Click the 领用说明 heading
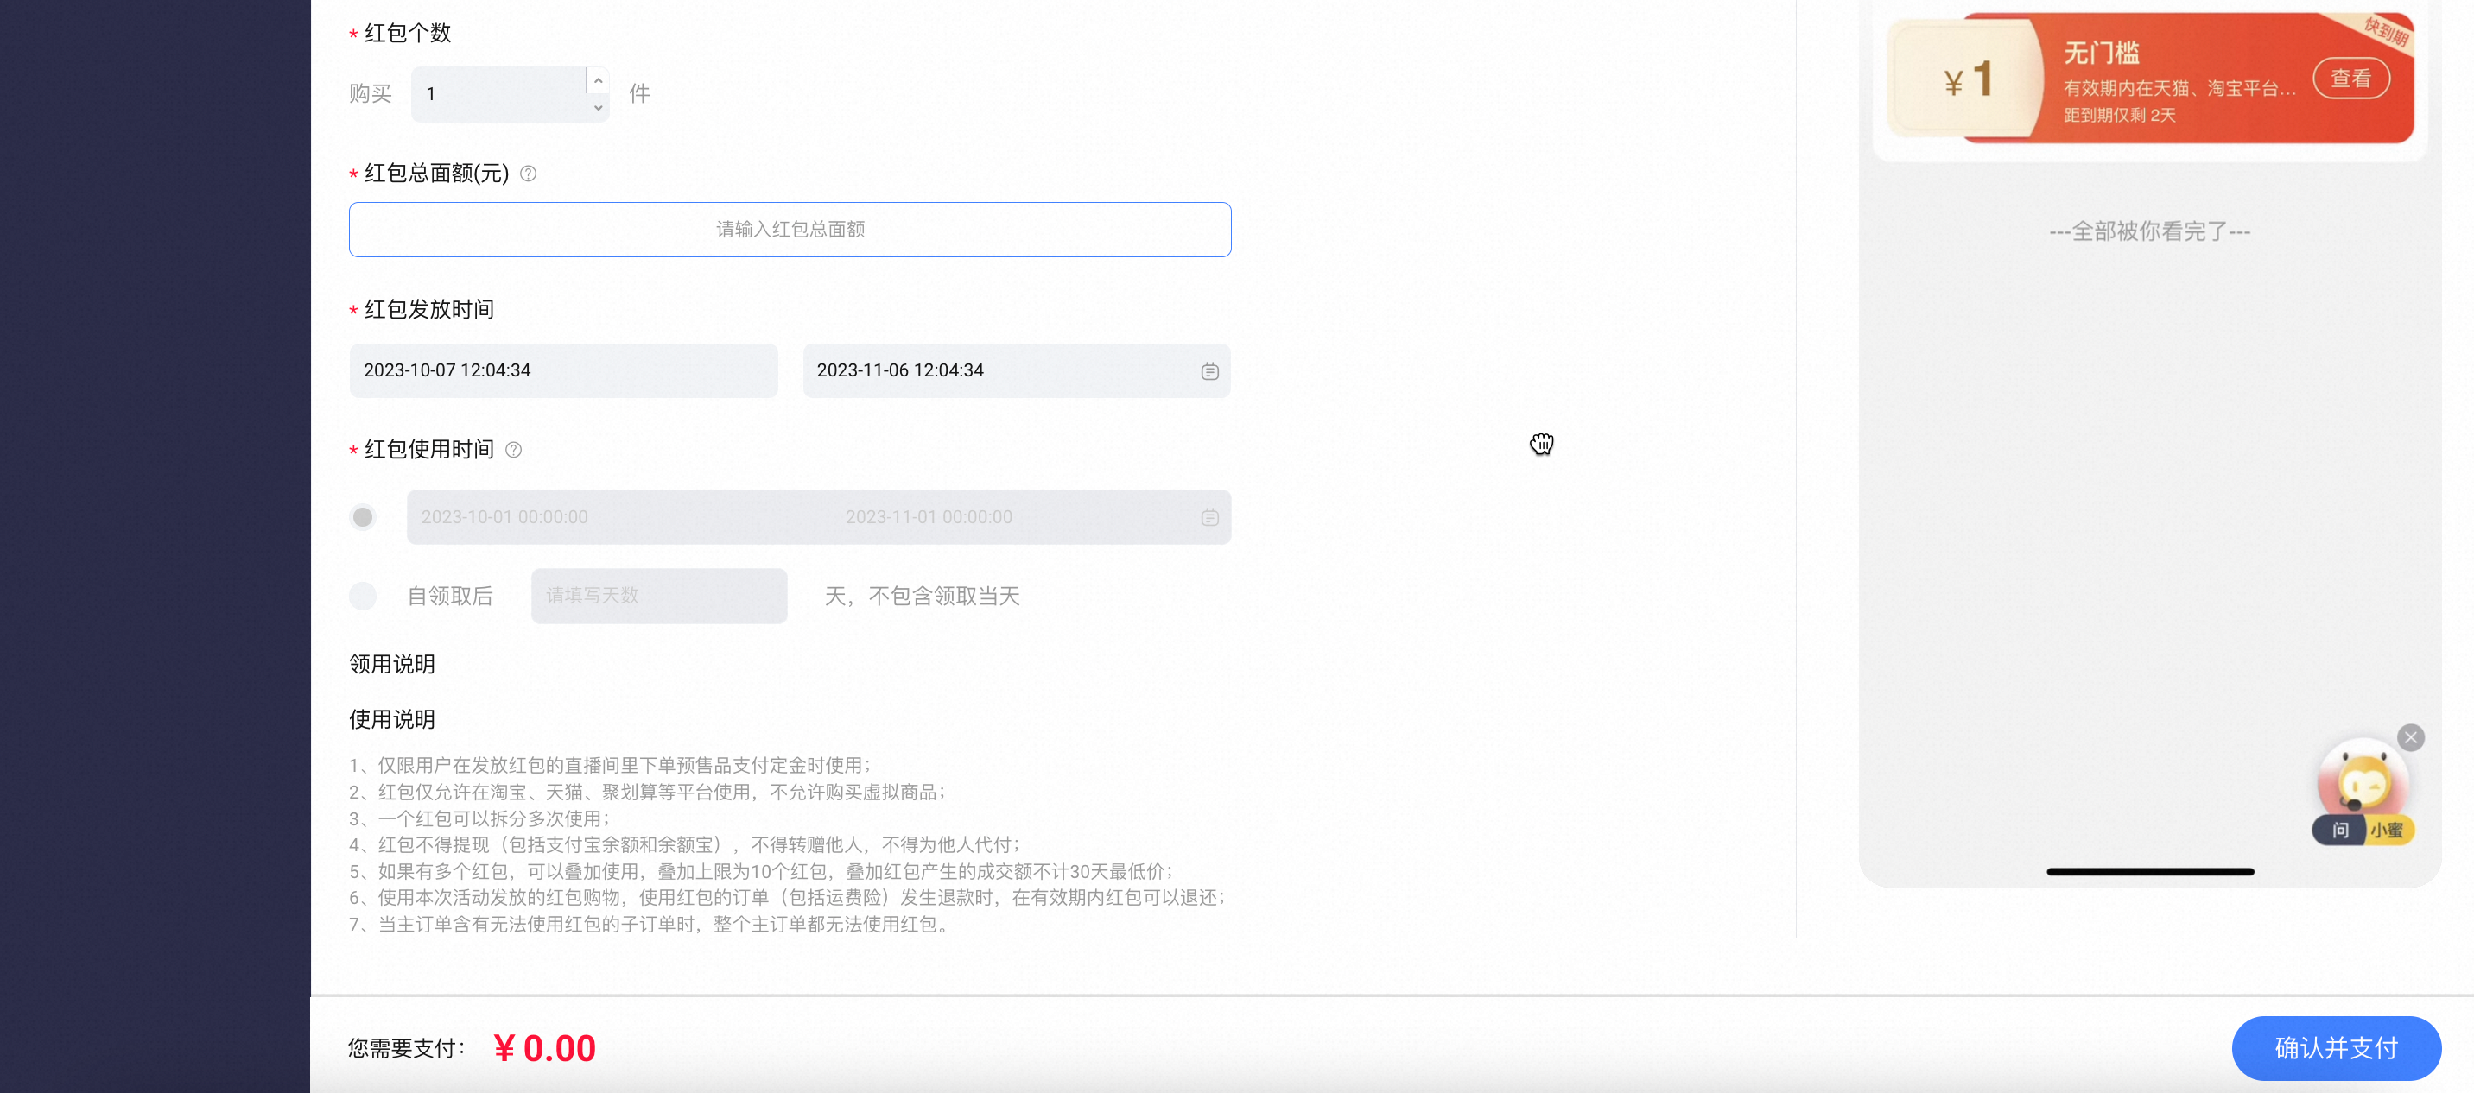 tap(392, 664)
